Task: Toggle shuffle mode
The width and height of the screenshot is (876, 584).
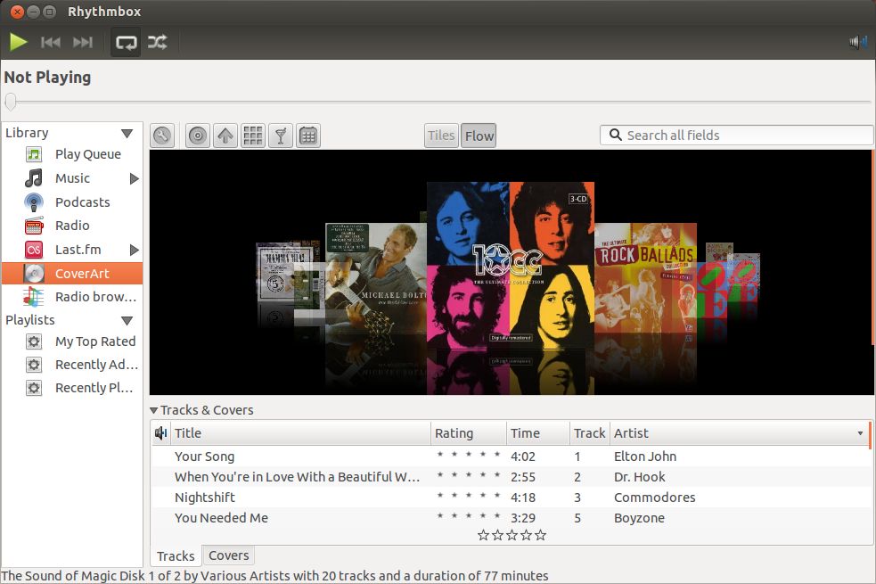Action: click(x=157, y=42)
